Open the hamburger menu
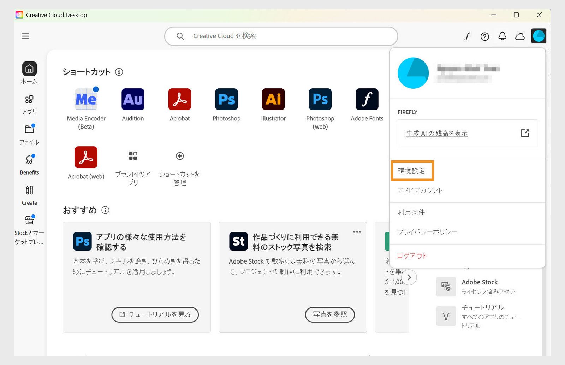565x365 pixels. point(25,36)
